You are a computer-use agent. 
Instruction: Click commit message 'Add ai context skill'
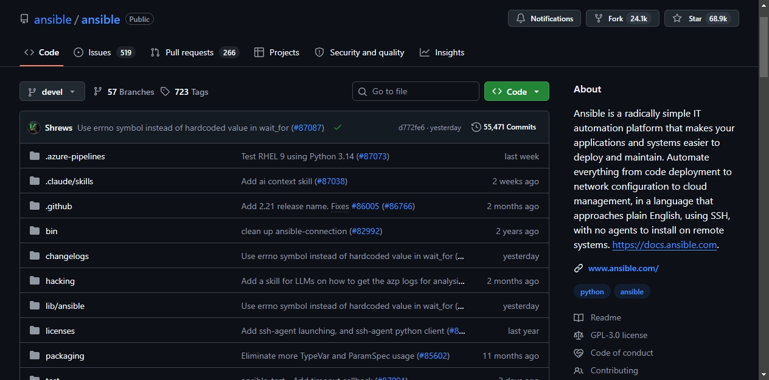tap(277, 181)
